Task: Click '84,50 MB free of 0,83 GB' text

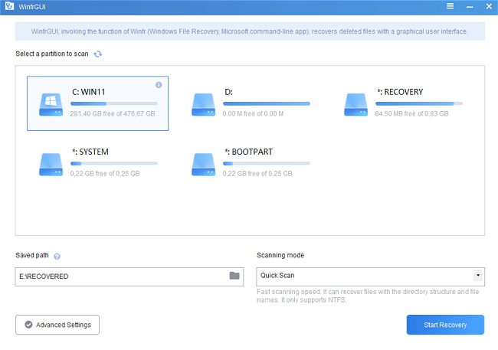Action: pyautogui.click(x=411, y=113)
